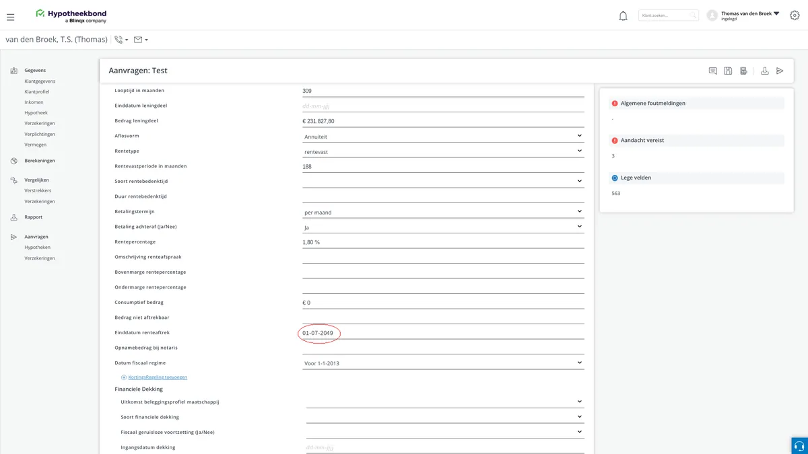The width and height of the screenshot is (808, 454).
Task: Click the download icon in Aanvragen toolbar
Action: click(x=765, y=71)
